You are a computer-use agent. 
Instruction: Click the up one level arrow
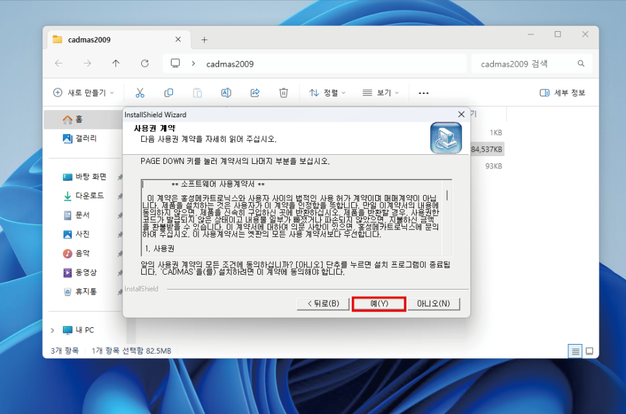(x=116, y=63)
